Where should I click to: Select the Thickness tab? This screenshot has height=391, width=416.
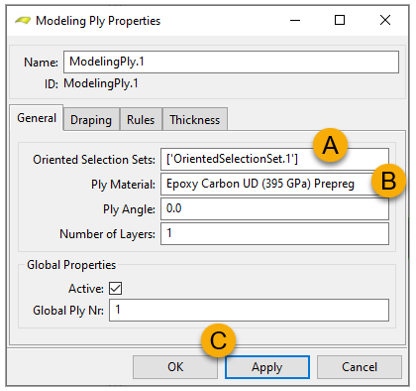pos(195,119)
